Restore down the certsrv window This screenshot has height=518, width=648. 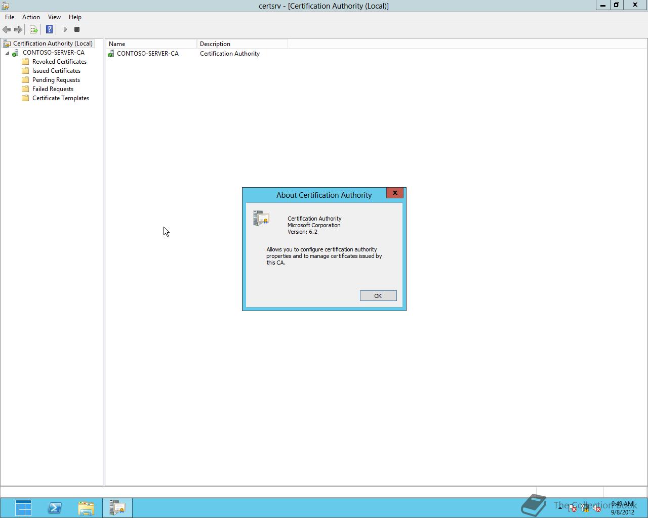coord(616,5)
